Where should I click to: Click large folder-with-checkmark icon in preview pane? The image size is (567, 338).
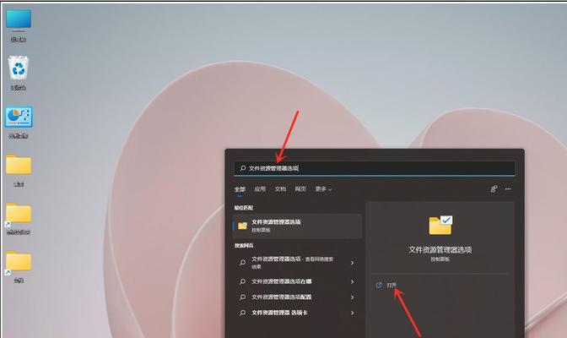tap(440, 225)
